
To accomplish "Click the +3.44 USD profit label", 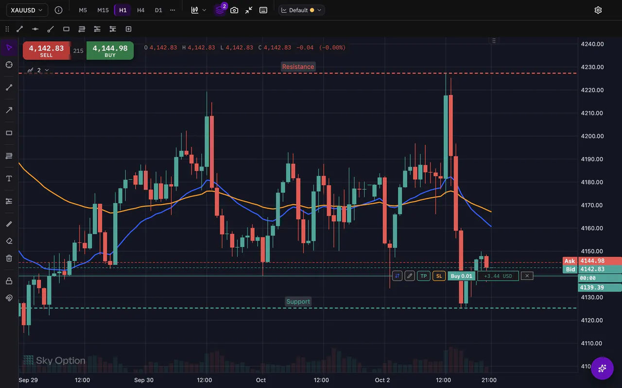I will pyautogui.click(x=498, y=276).
